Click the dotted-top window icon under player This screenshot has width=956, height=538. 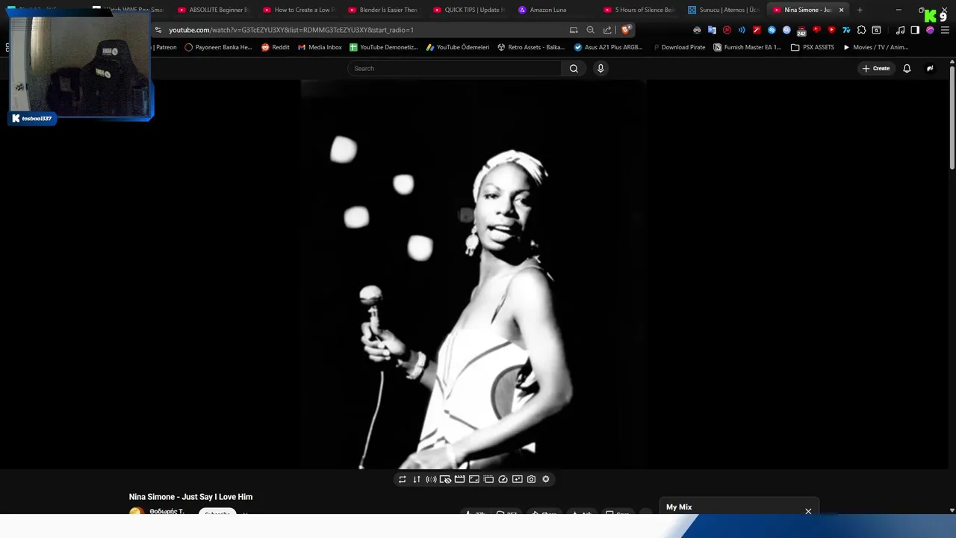(488, 479)
